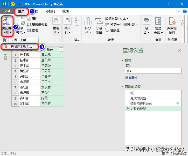Switch to the View (视图) tab
The height and width of the screenshot is (156, 188).
[x=65, y=11]
